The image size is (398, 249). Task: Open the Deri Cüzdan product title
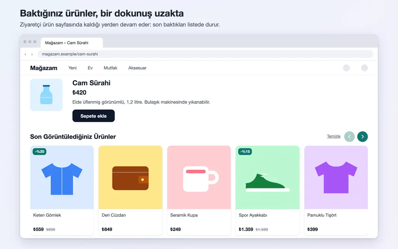pyautogui.click(x=114, y=215)
